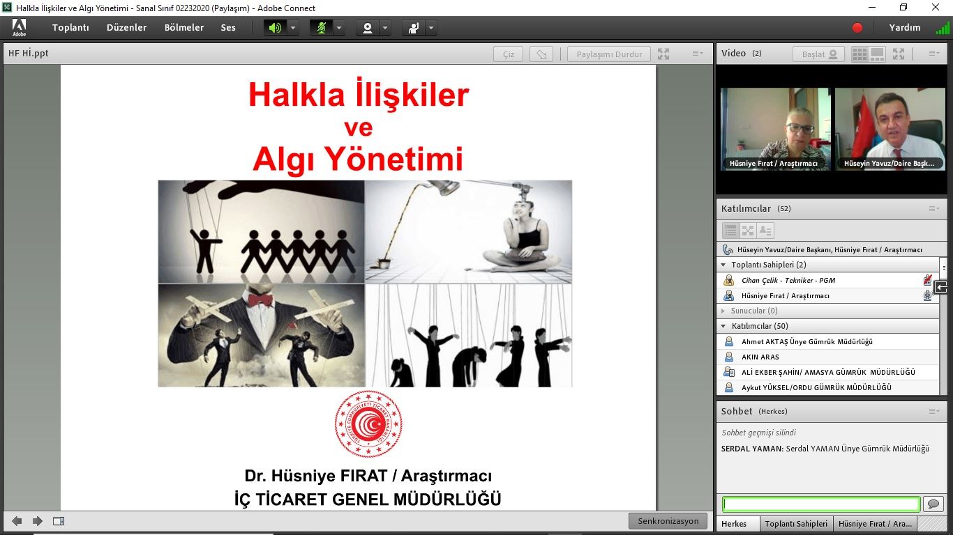Click the Paylaşımı Durdur button

609,54
